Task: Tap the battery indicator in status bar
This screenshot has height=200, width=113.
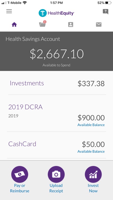Action: pyautogui.click(x=108, y=3)
